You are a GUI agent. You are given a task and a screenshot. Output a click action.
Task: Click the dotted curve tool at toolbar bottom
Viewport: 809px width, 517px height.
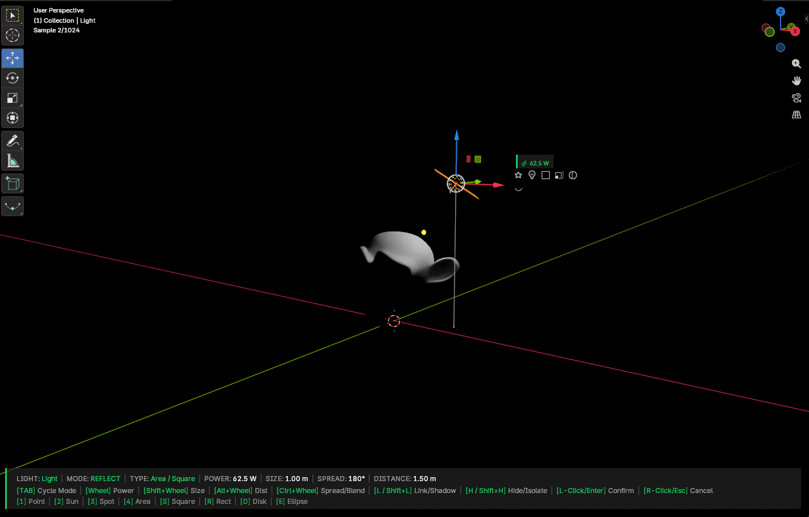(13, 206)
